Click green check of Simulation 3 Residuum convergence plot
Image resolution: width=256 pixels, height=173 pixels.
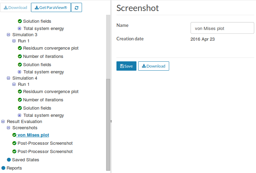point(20,48)
